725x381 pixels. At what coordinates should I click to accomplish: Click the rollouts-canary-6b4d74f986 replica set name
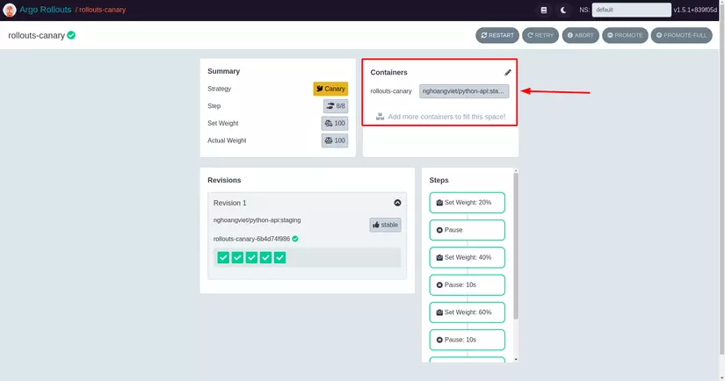(251, 239)
